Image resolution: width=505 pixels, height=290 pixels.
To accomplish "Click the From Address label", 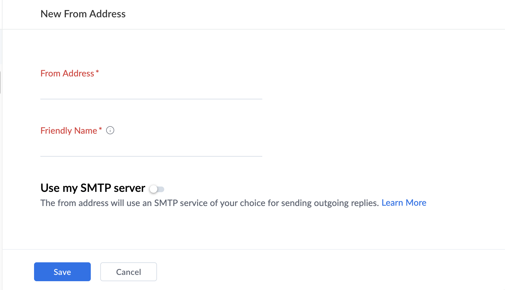I will click(67, 73).
